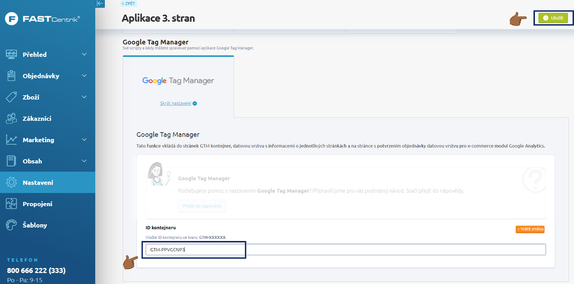The image size is (574, 284).
Task: Open the Šablony menu item
Action: (x=47, y=225)
